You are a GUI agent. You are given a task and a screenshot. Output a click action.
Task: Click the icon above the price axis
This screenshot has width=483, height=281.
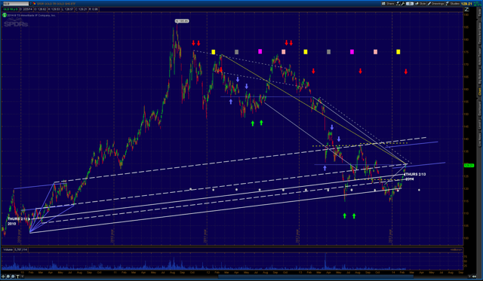click(x=466, y=10)
